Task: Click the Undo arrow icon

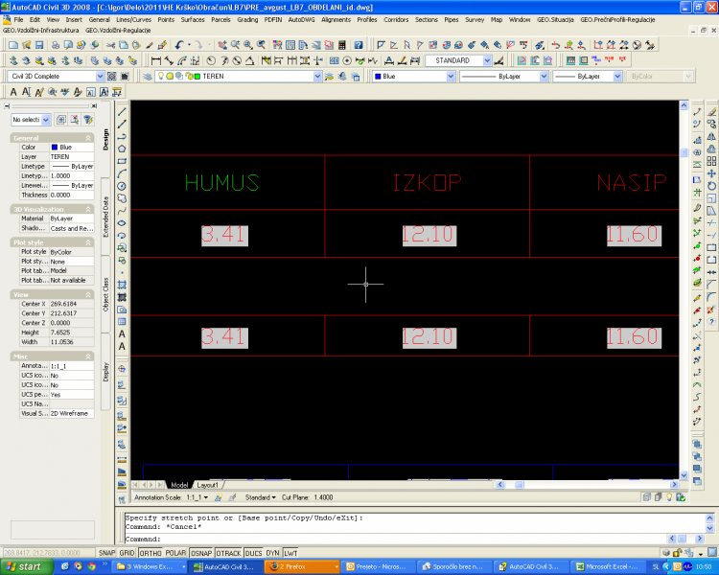Action: pyautogui.click(x=179, y=45)
